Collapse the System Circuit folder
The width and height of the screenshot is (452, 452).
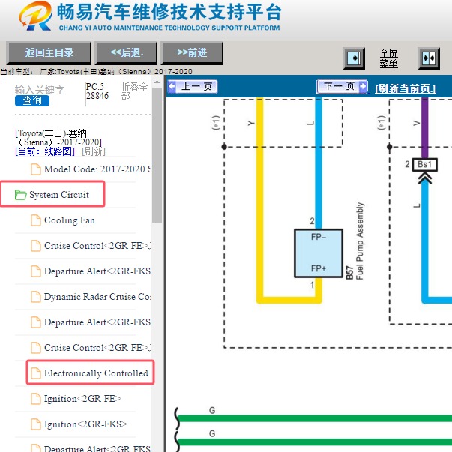click(59, 195)
